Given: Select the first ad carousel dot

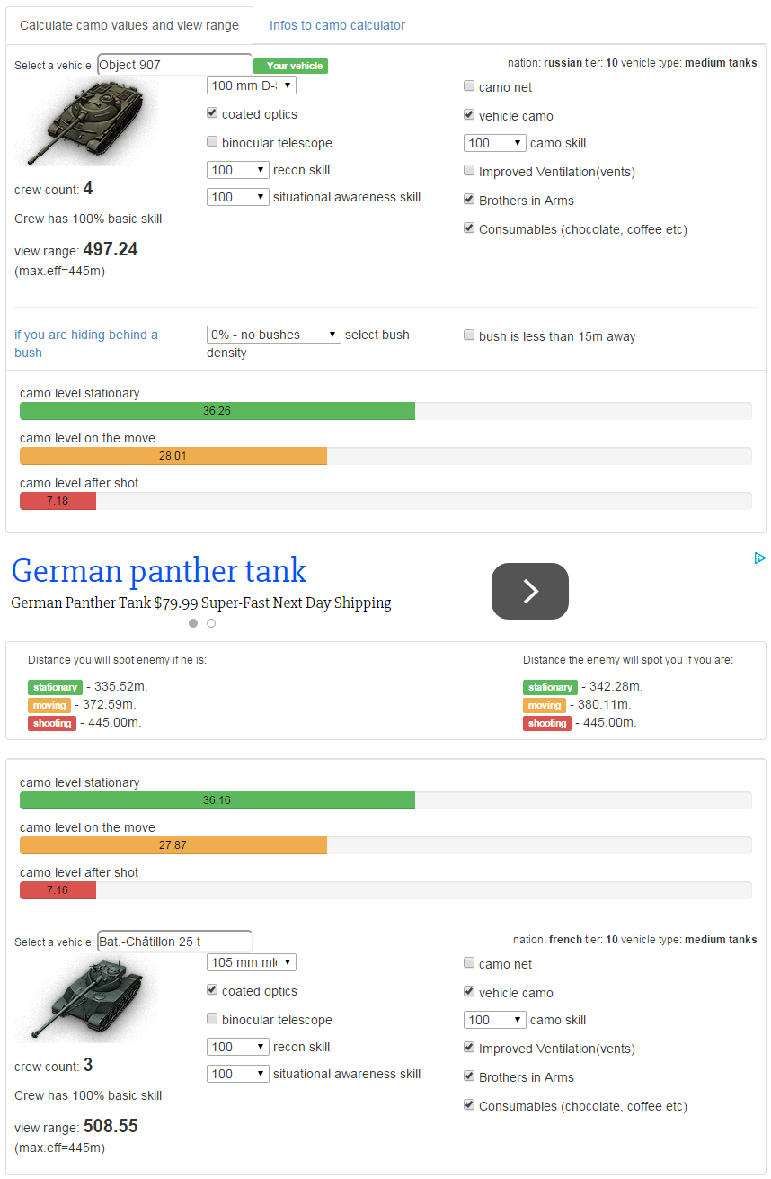Looking at the screenshot, I should (x=193, y=623).
